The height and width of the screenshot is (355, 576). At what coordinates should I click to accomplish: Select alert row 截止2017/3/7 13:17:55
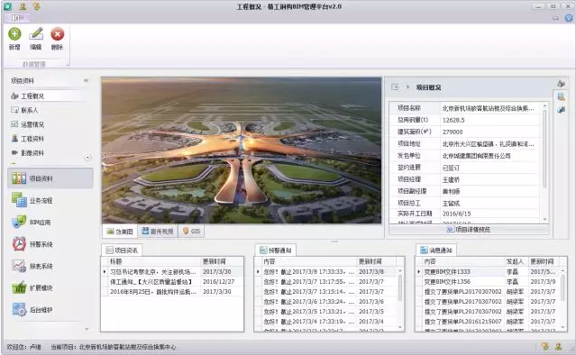325,282
